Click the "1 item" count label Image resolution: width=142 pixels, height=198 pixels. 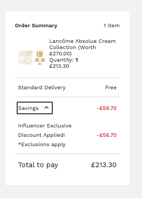112,26
